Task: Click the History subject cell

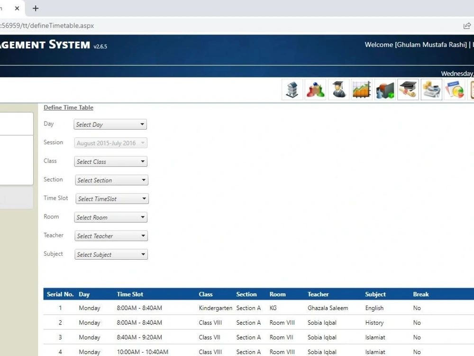Action: (x=374, y=323)
